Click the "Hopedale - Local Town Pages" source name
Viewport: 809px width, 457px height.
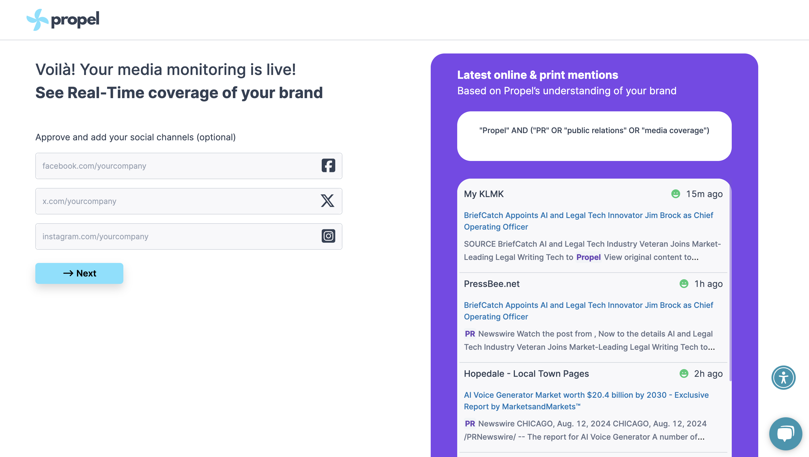[x=526, y=373]
